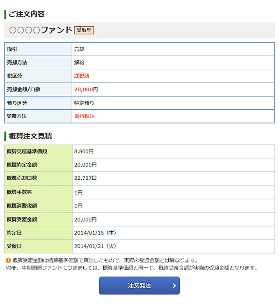Click the 概算見積基準価額 label
279x305 pixels.
tap(27, 151)
